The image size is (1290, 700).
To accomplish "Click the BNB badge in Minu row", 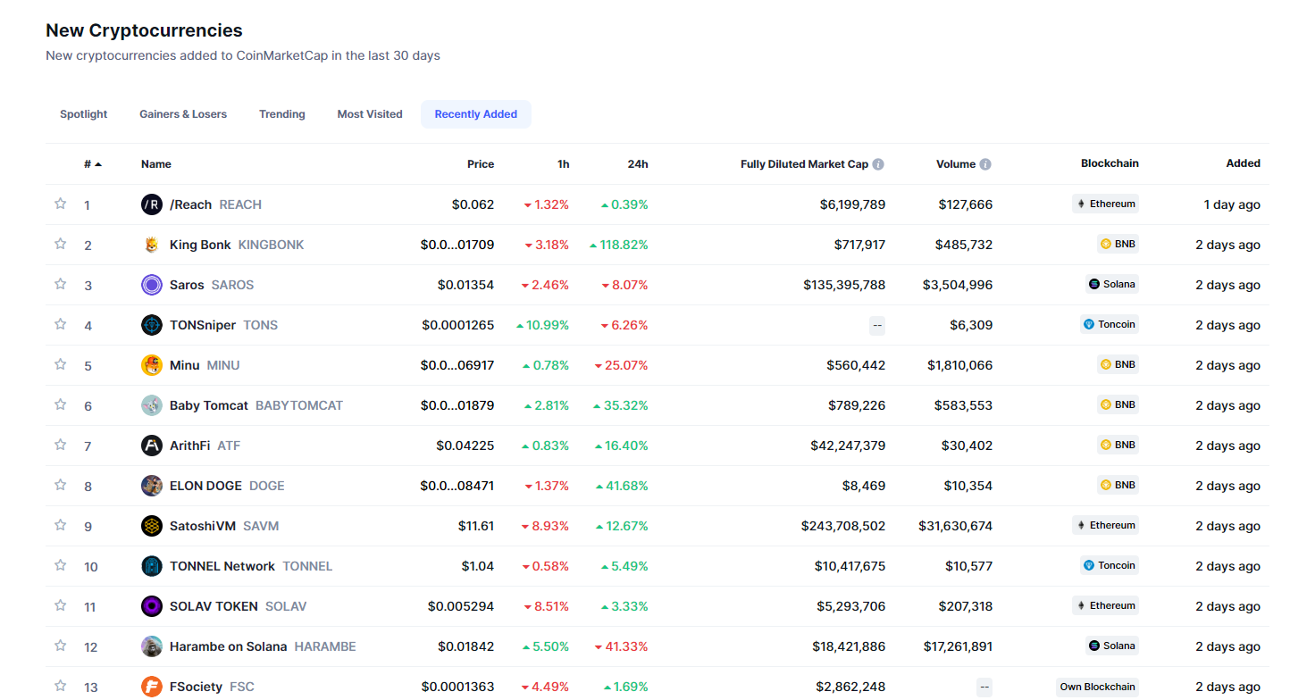I will (1118, 364).
